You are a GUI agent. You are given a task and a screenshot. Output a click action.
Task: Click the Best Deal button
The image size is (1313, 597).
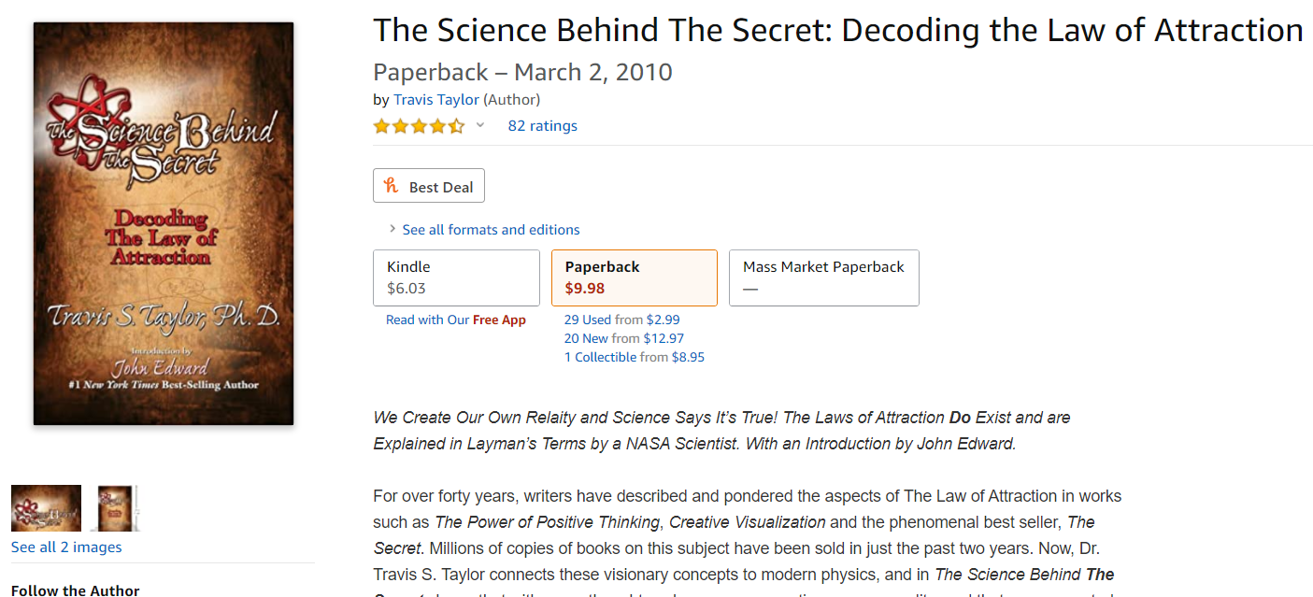tap(429, 186)
